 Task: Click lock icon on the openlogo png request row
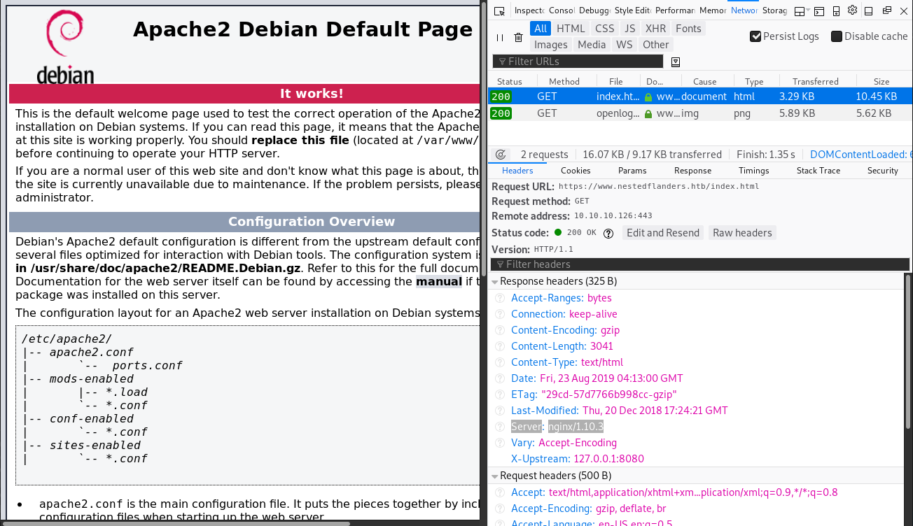pyautogui.click(x=648, y=113)
